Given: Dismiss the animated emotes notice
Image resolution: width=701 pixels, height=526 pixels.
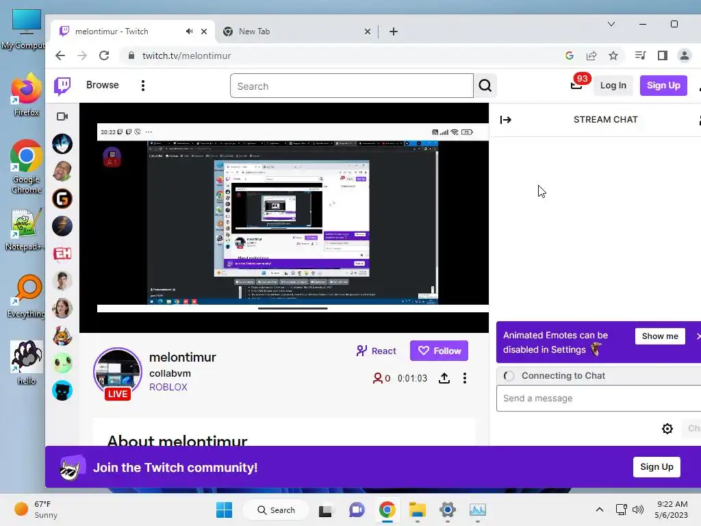Looking at the screenshot, I should [698, 336].
